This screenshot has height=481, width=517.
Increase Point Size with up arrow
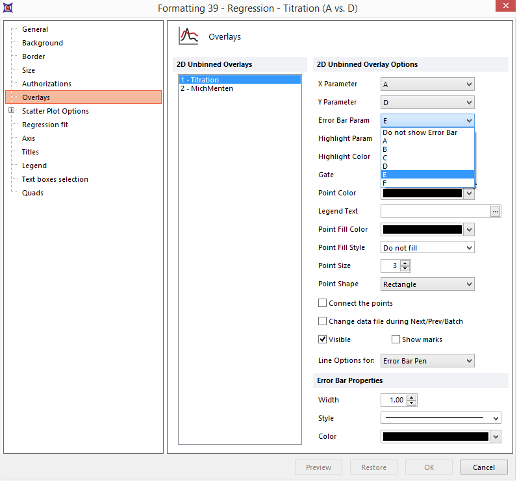click(x=406, y=263)
